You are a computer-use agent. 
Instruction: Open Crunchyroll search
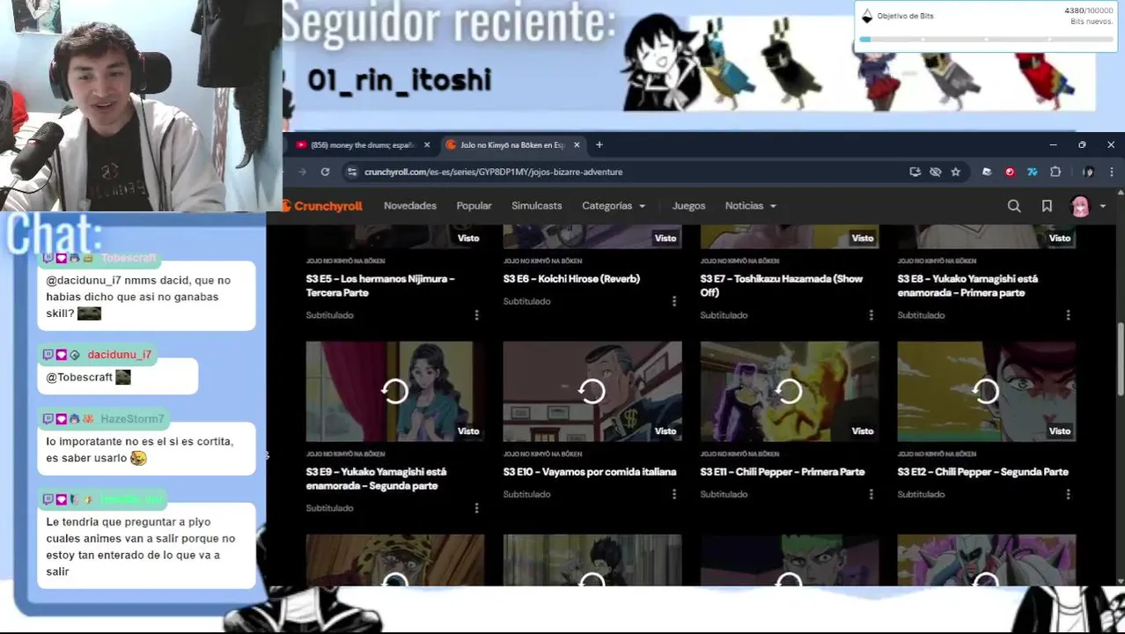1014,206
